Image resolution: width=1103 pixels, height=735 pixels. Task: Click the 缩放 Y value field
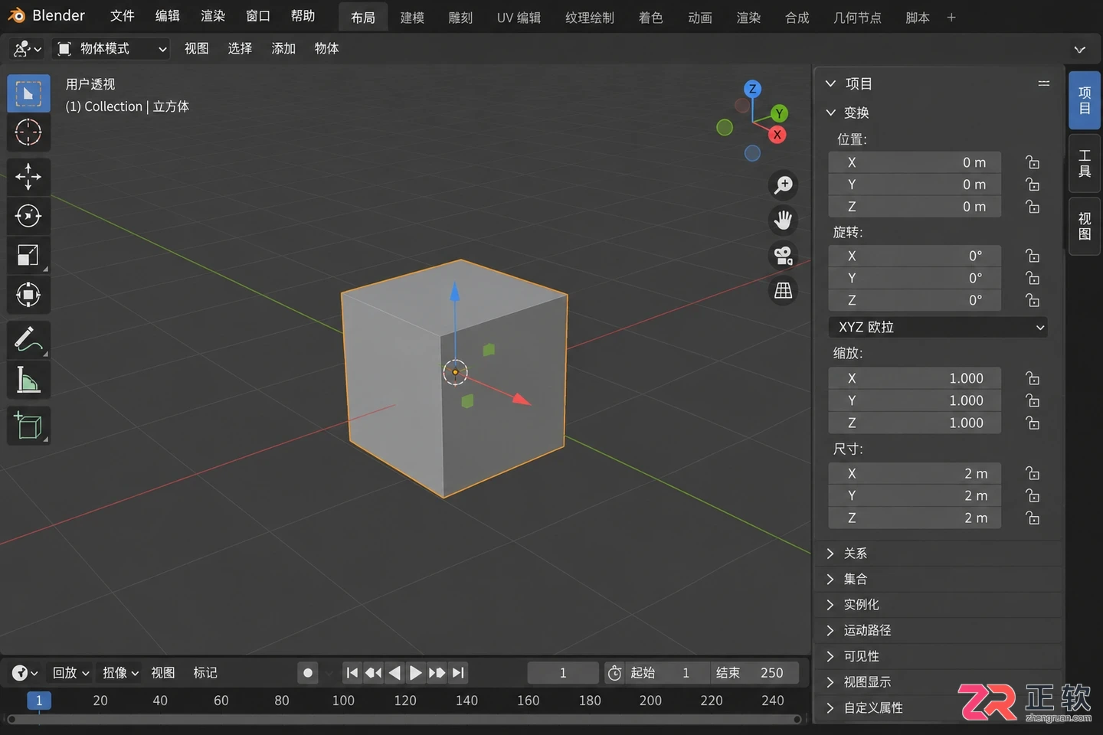point(915,400)
